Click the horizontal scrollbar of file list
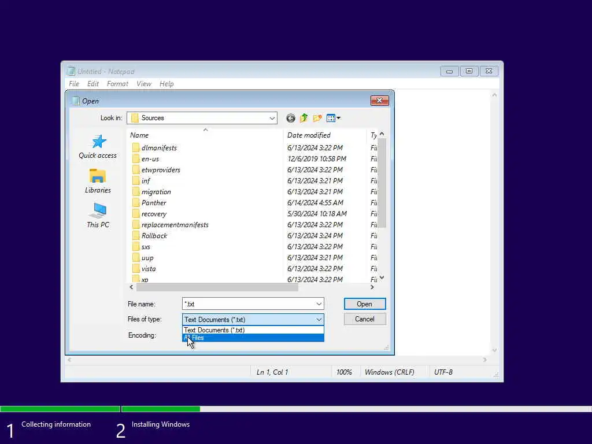 [x=217, y=287]
